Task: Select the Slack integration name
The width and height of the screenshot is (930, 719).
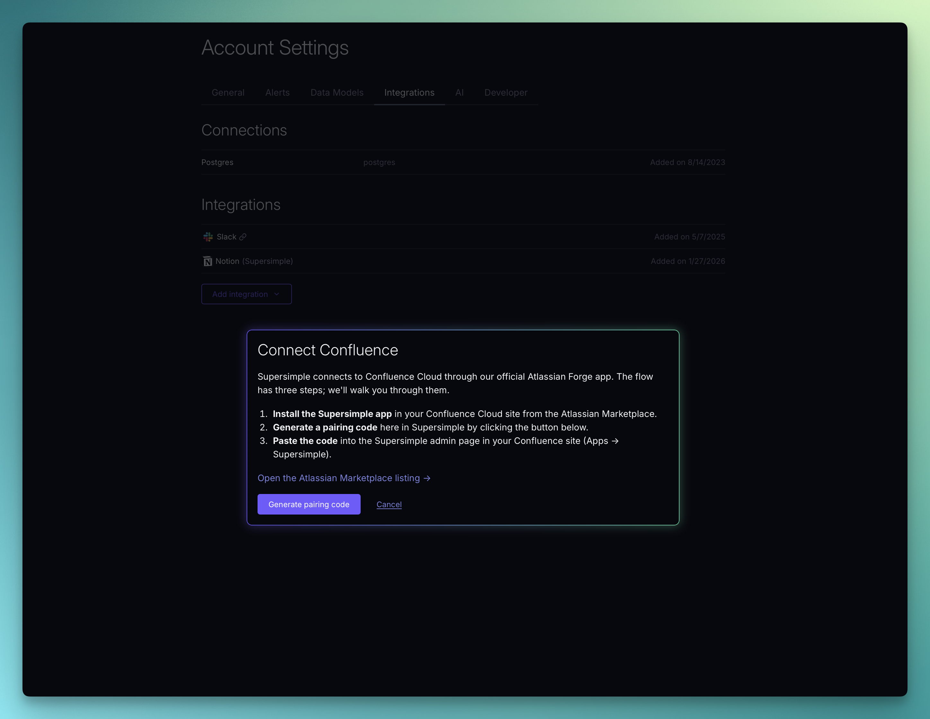Action: [x=226, y=237]
